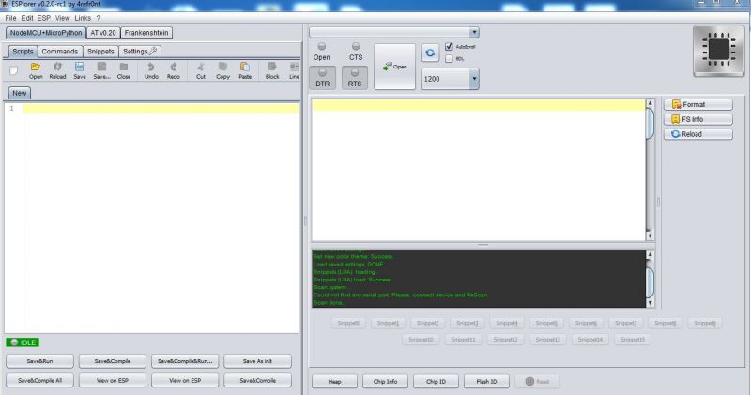Click the Chip Info button
This screenshot has height=395, width=751.
[385, 381]
